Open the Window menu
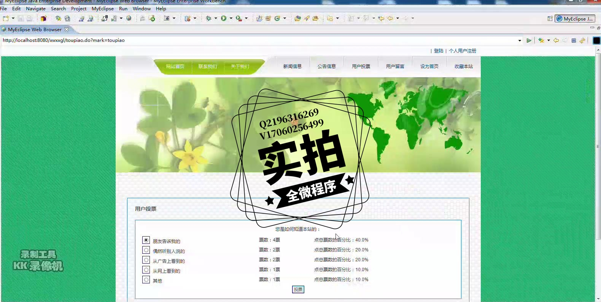 point(142,8)
